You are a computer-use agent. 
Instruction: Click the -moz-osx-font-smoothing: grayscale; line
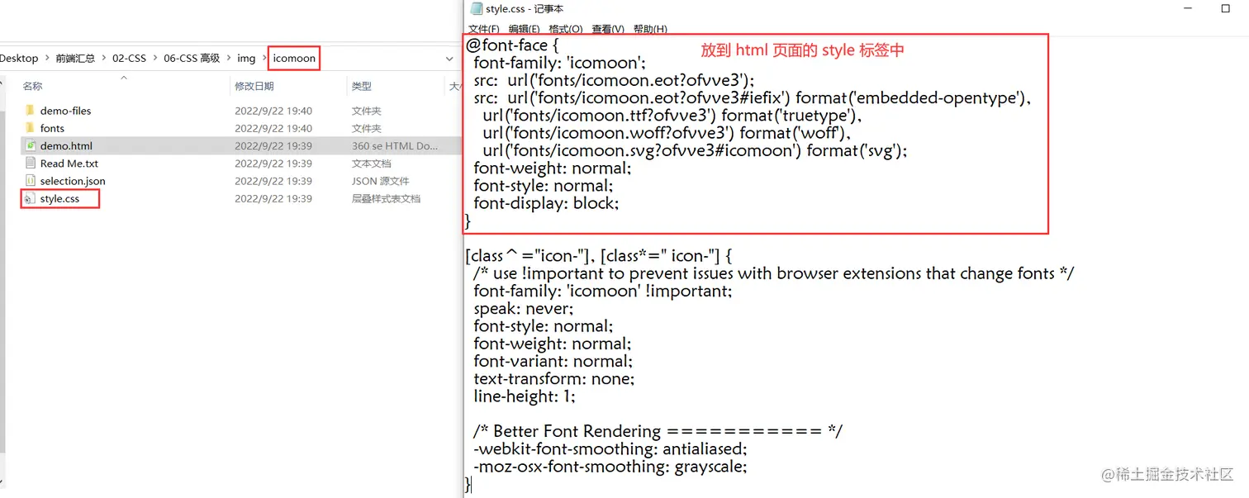coord(610,467)
